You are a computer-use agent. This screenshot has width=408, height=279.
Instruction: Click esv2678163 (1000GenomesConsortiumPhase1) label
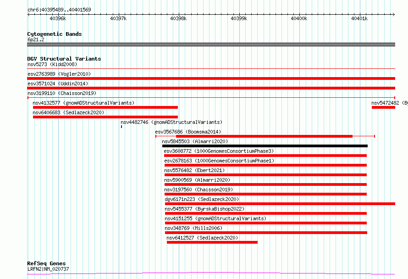[x=219, y=161]
